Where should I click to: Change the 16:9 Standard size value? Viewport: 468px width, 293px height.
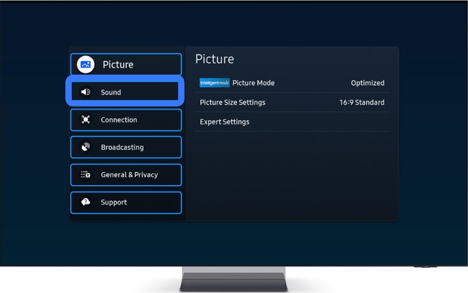pyautogui.click(x=362, y=103)
